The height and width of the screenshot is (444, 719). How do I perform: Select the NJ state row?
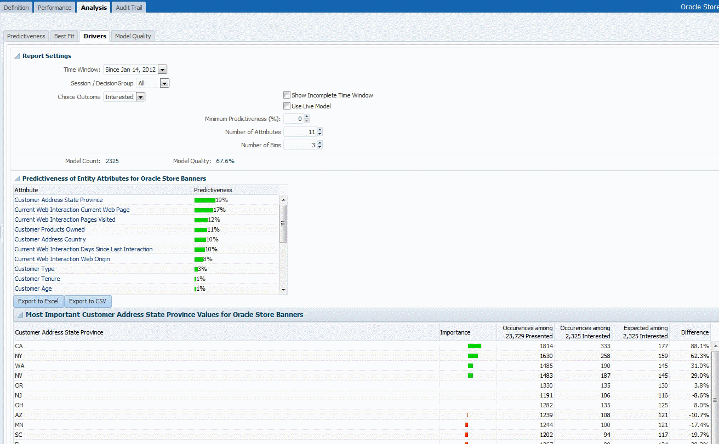[362, 395]
